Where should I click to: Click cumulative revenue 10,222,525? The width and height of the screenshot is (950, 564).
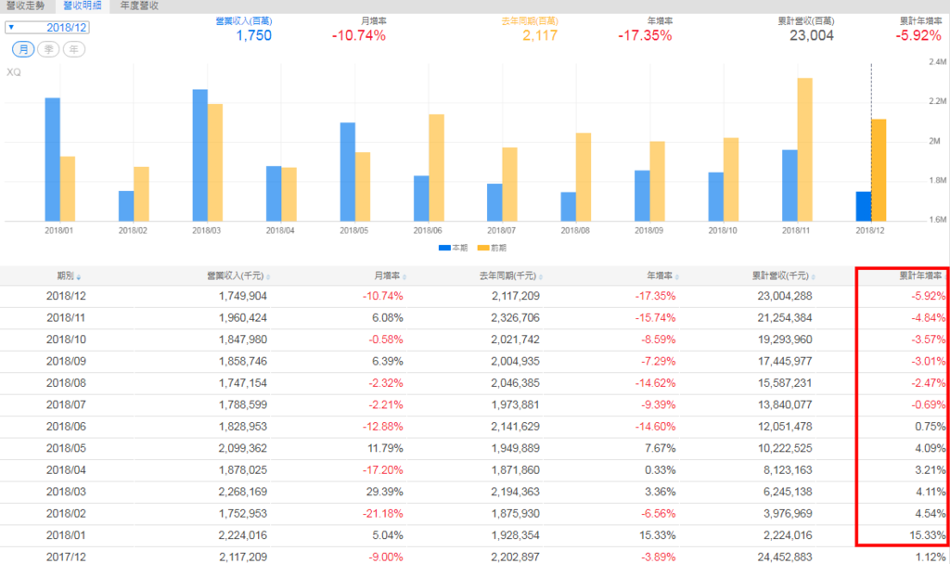pos(785,449)
